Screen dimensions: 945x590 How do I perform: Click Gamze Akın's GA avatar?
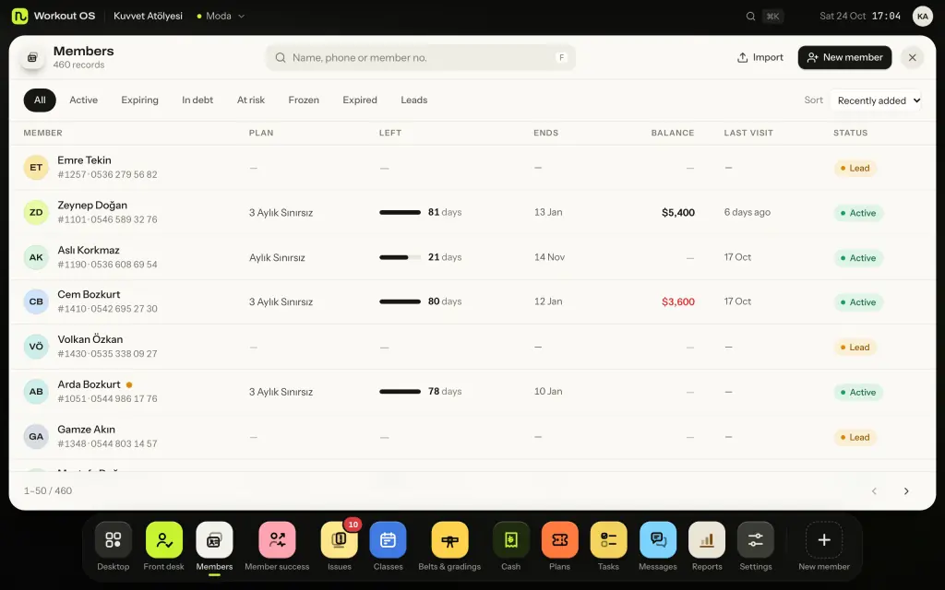[36, 436]
